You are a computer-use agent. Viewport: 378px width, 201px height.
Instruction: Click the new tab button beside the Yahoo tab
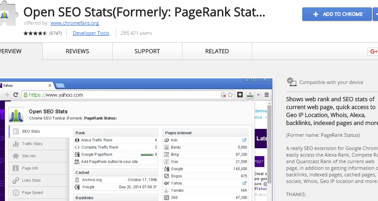click(60, 85)
